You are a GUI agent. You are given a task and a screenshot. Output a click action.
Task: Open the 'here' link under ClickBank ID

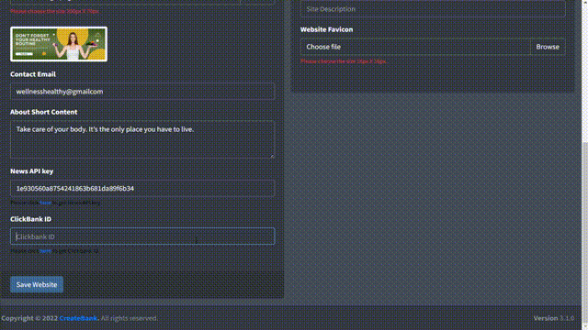[x=45, y=251]
